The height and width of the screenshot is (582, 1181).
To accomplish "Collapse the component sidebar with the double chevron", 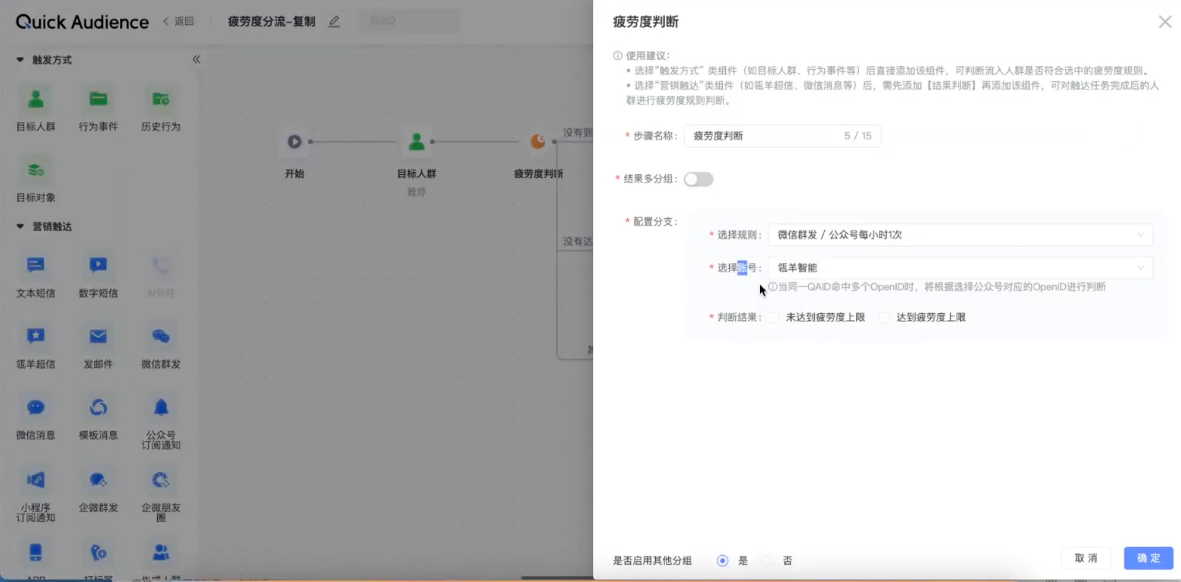I will pyautogui.click(x=196, y=59).
